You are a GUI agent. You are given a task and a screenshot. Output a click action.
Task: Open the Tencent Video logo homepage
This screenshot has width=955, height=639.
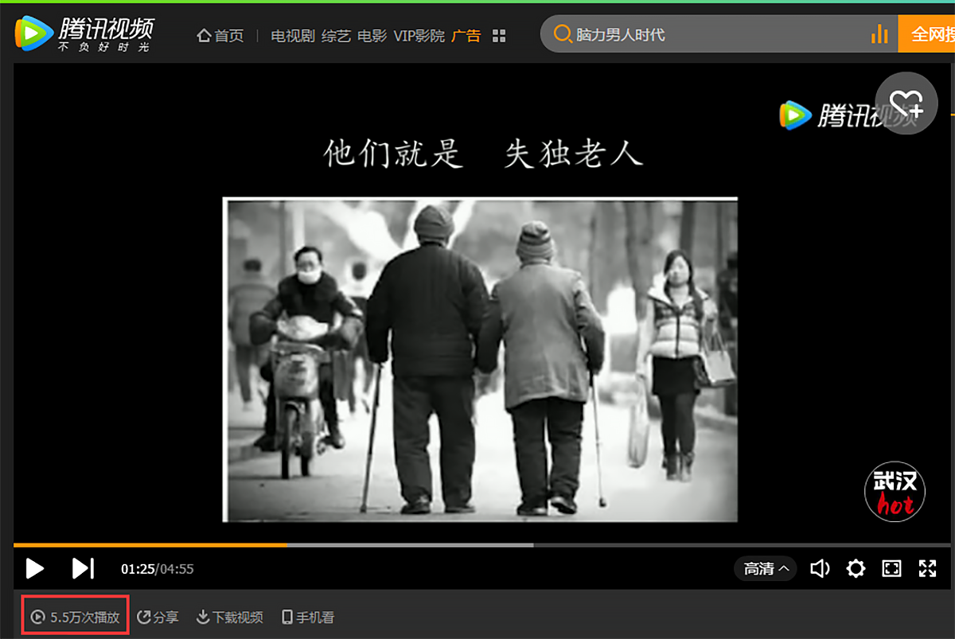[x=84, y=34]
